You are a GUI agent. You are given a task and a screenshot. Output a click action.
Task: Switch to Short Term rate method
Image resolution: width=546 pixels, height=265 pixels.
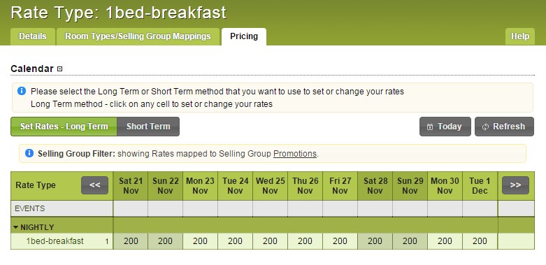point(148,127)
